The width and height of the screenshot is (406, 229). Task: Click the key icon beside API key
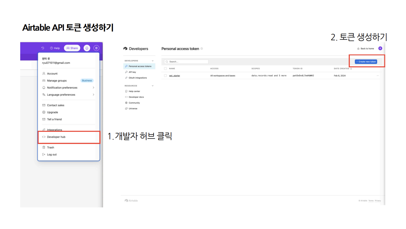point(126,72)
